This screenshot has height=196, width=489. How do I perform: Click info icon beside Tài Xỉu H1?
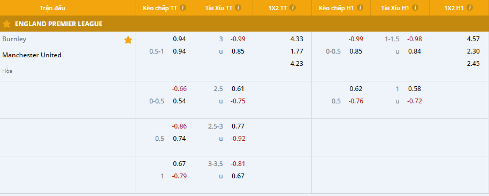click(x=415, y=8)
